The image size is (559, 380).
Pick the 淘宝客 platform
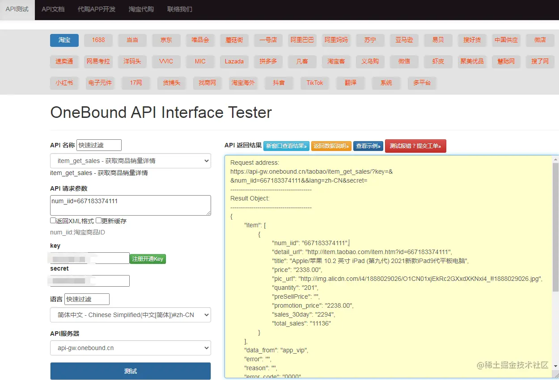(336, 62)
